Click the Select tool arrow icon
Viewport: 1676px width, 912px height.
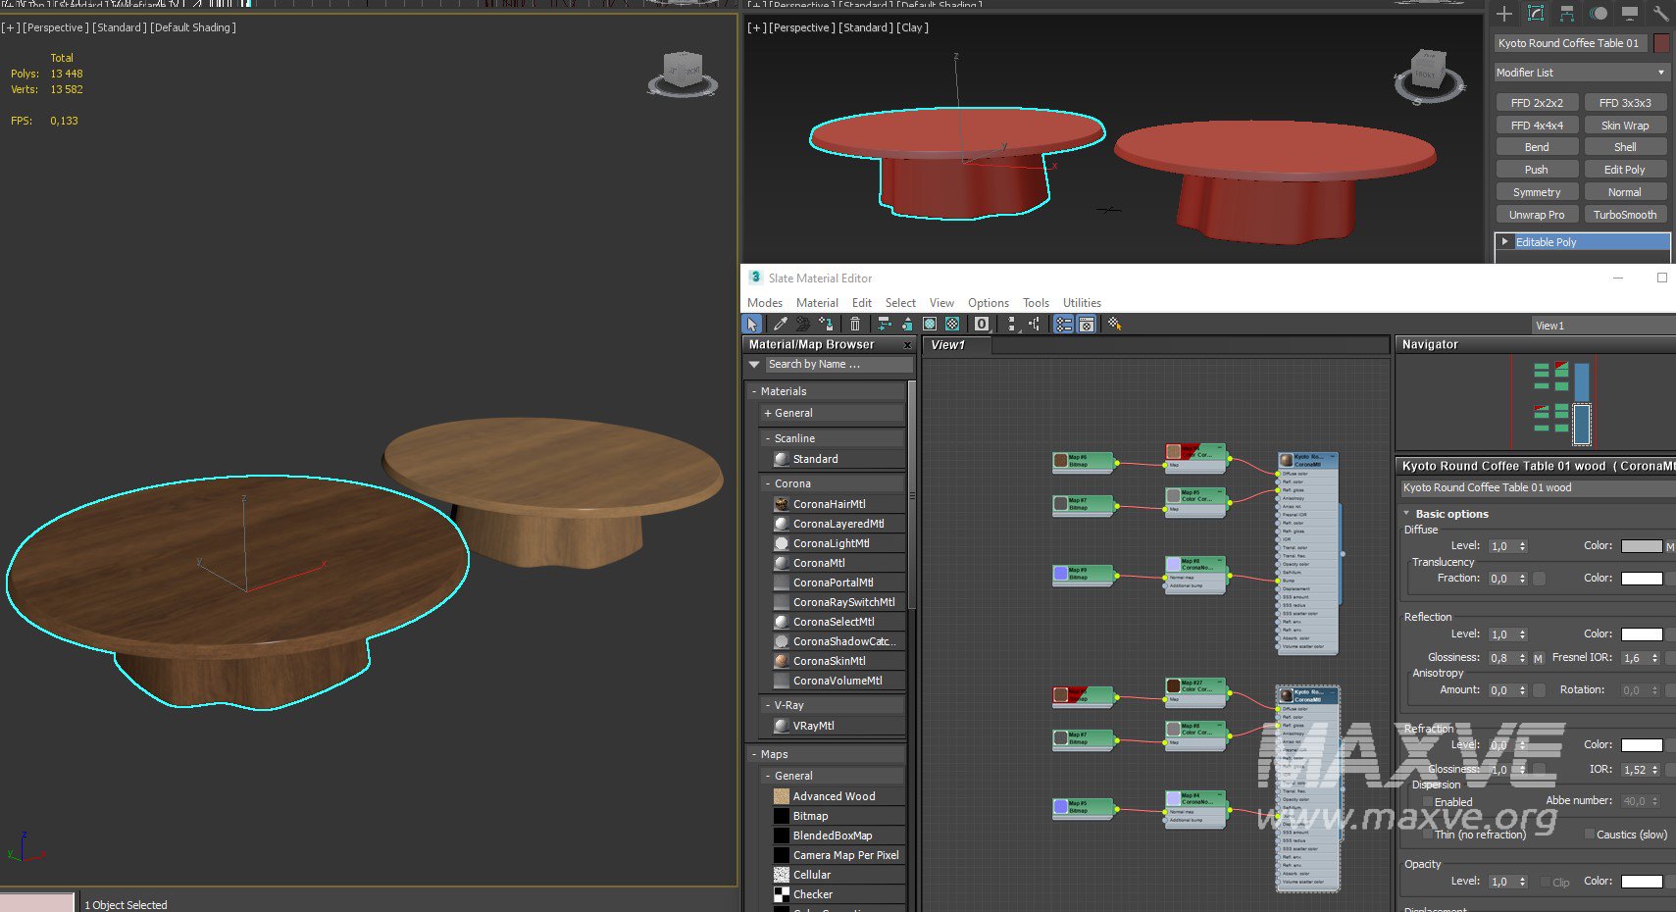click(x=752, y=324)
